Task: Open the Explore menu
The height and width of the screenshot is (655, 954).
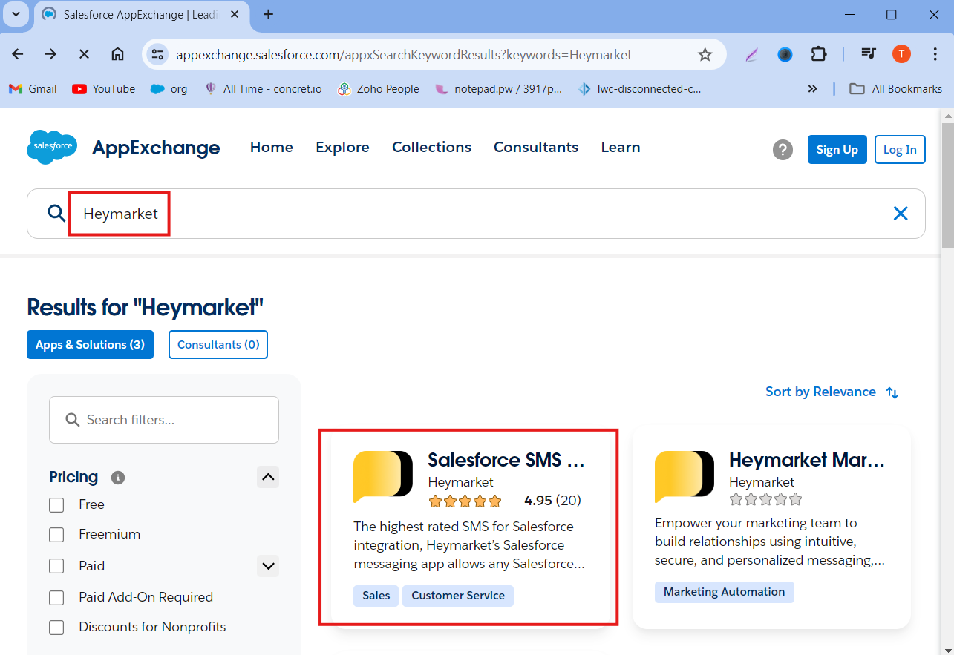Action: (342, 147)
